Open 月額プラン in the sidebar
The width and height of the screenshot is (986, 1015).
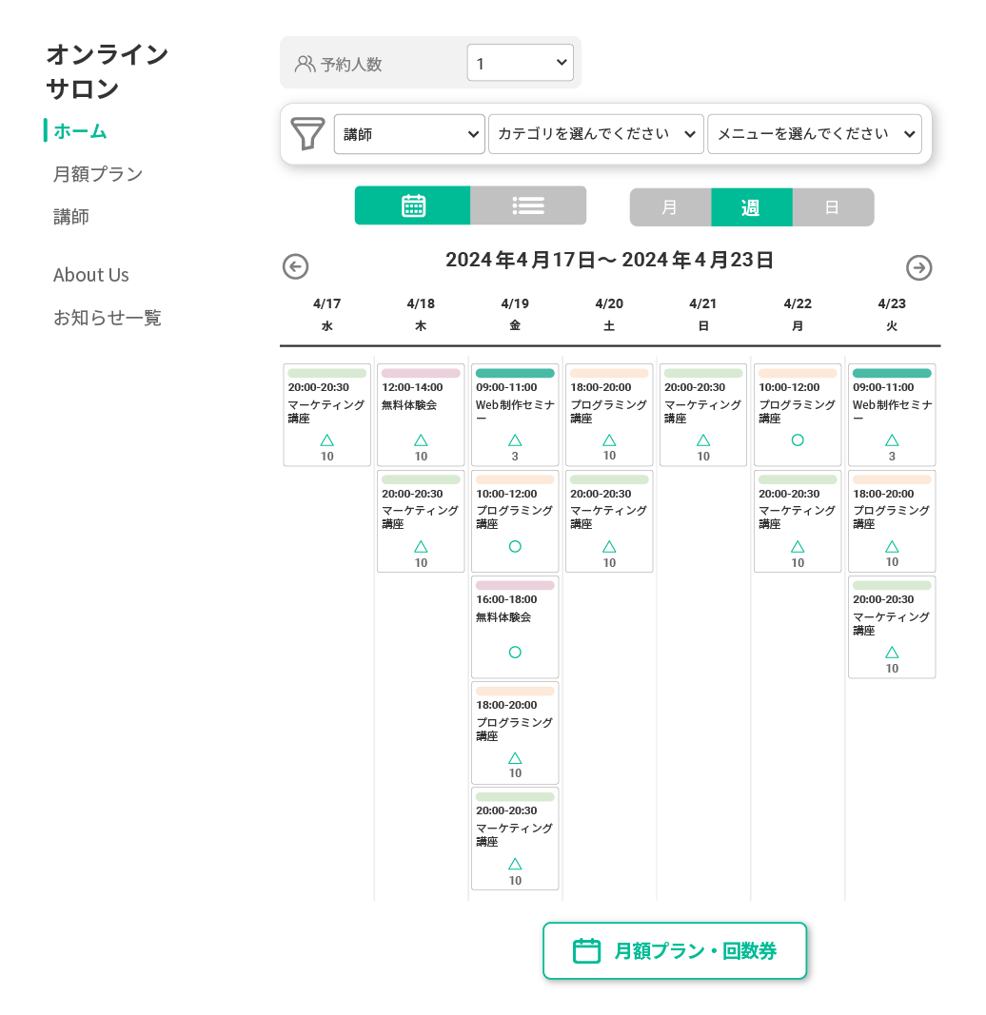point(98,174)
